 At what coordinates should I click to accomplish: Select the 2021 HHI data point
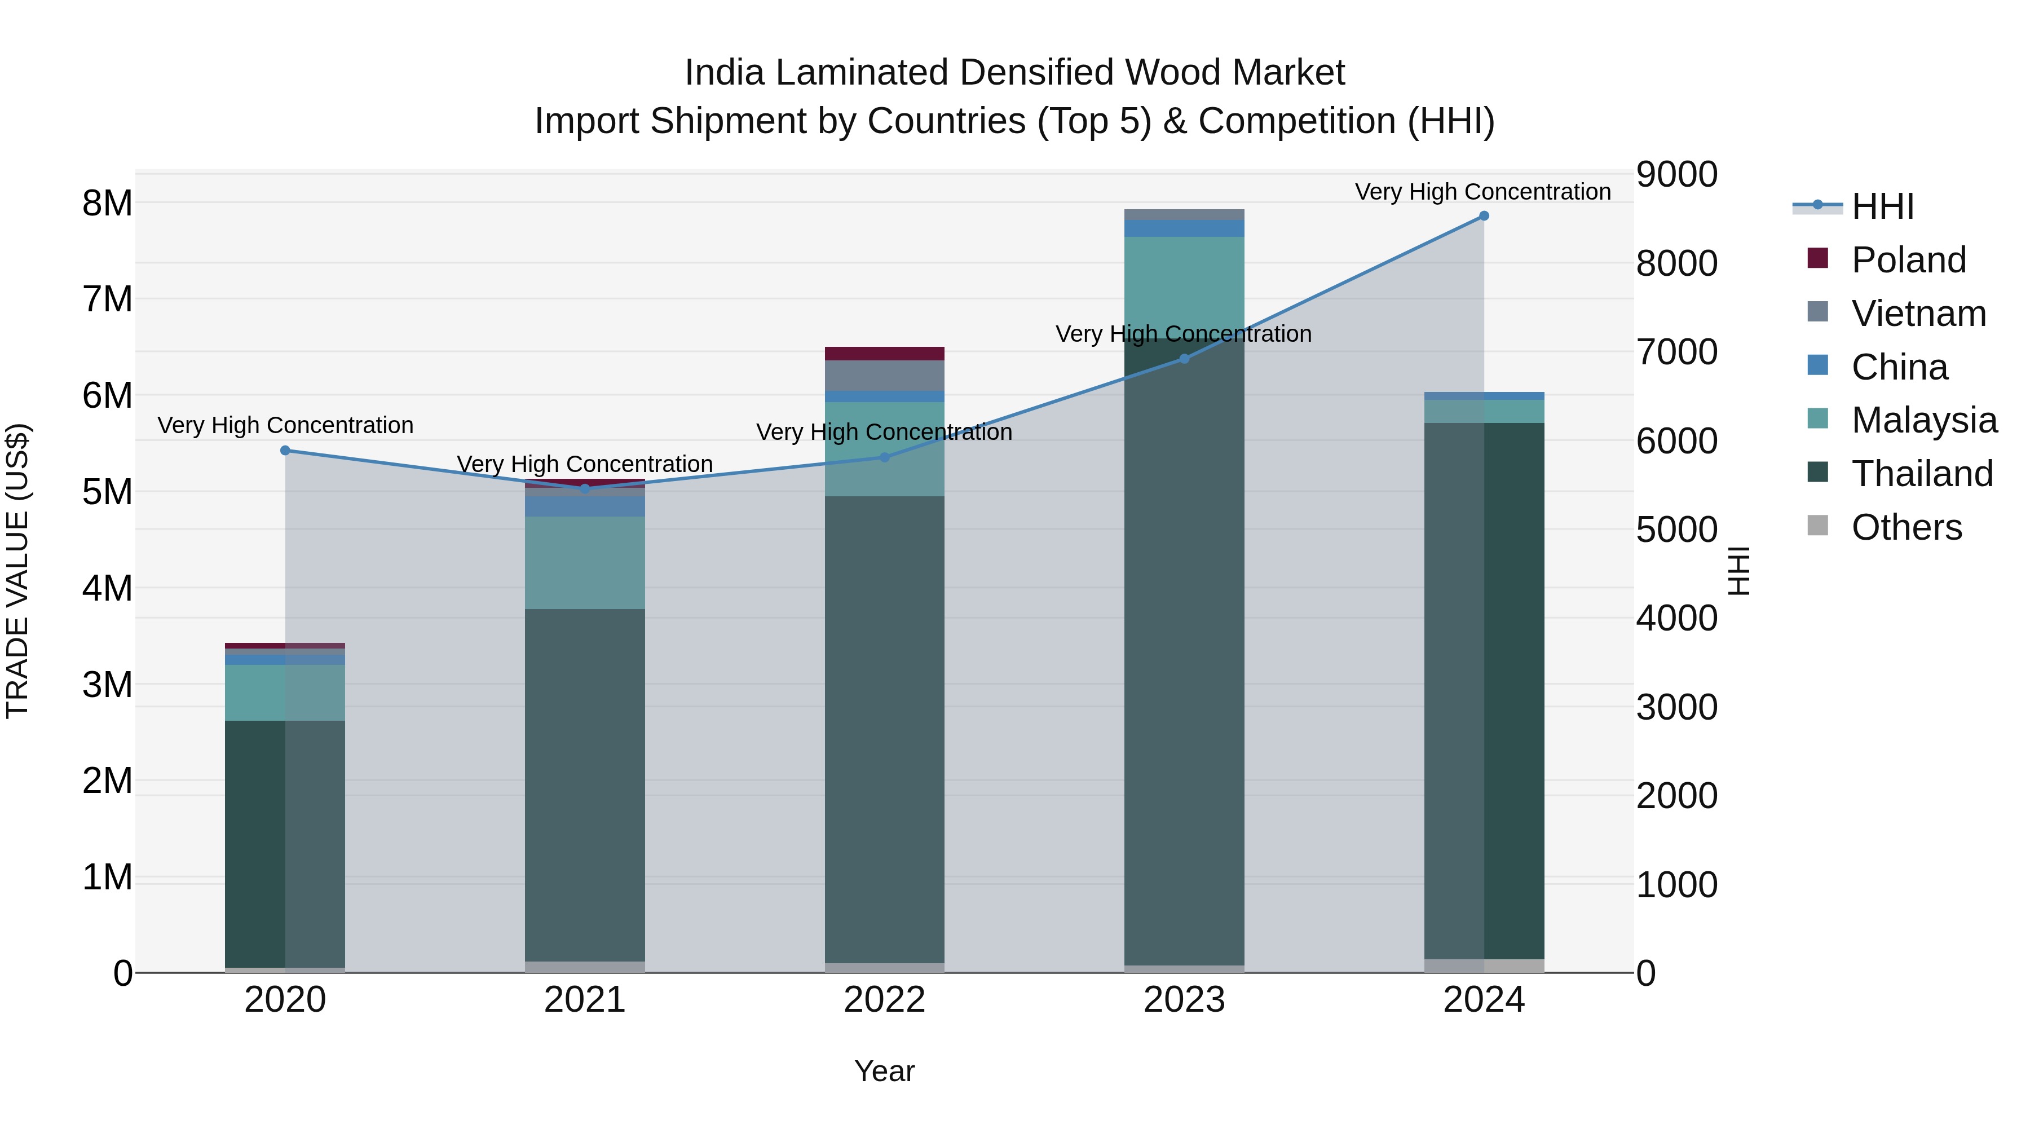(585, 488)
